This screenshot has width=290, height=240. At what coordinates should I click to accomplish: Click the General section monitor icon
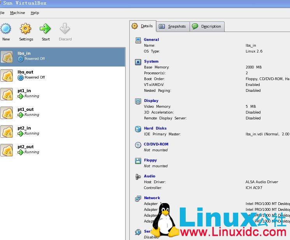click(138, 40)
